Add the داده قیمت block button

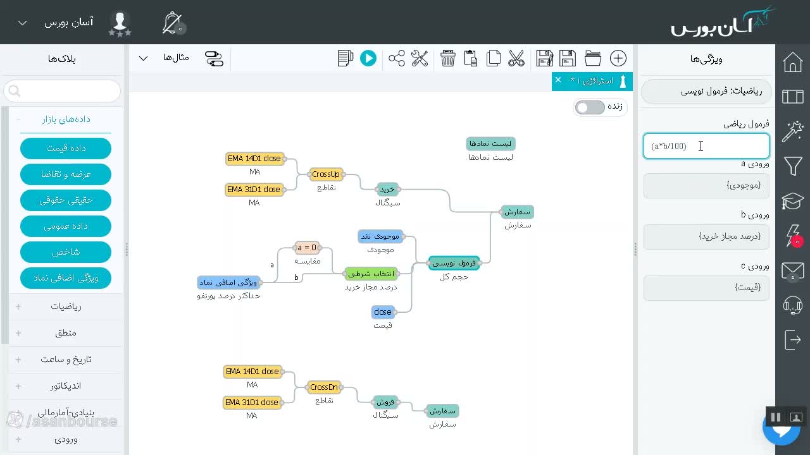pos(66,149)
